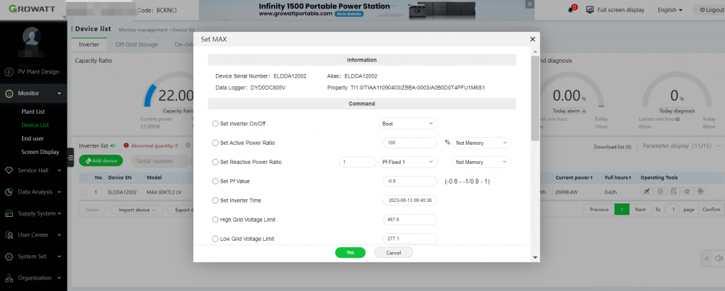Viewport: 725px width, 291px height.
Task: Close the Infinity 1500 ad banner
Action: click(x=530, y=4)
